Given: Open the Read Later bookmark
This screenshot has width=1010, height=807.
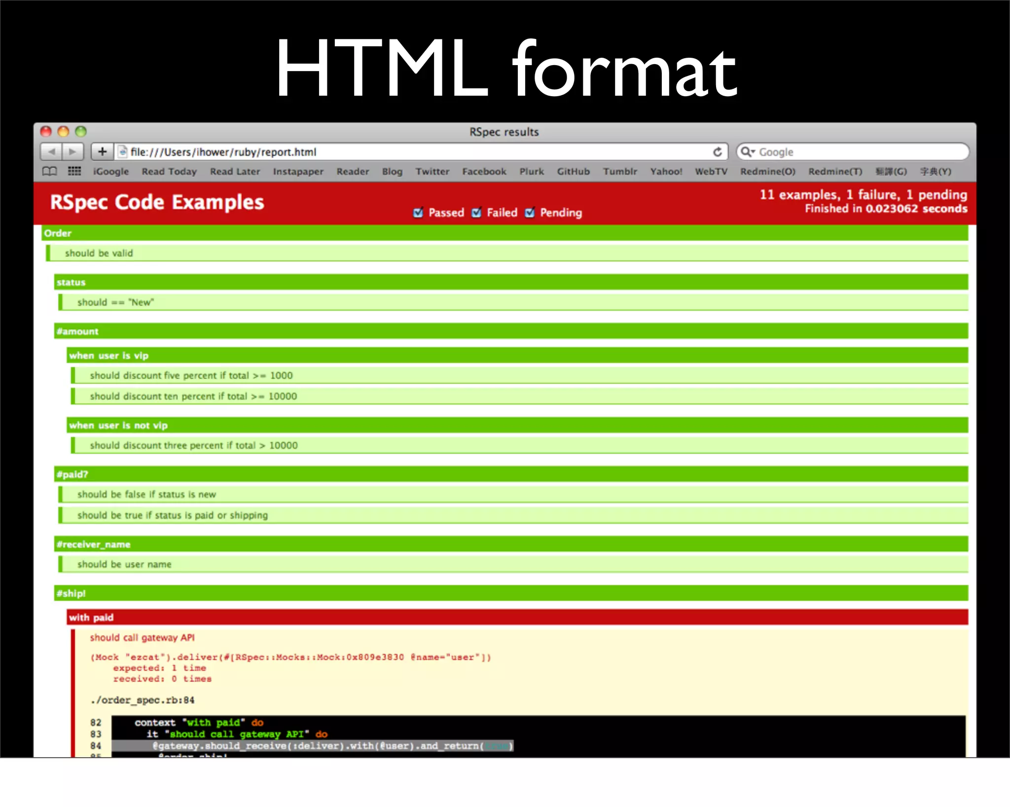Looking at the screenshot, I should click(x=235, y=172).
